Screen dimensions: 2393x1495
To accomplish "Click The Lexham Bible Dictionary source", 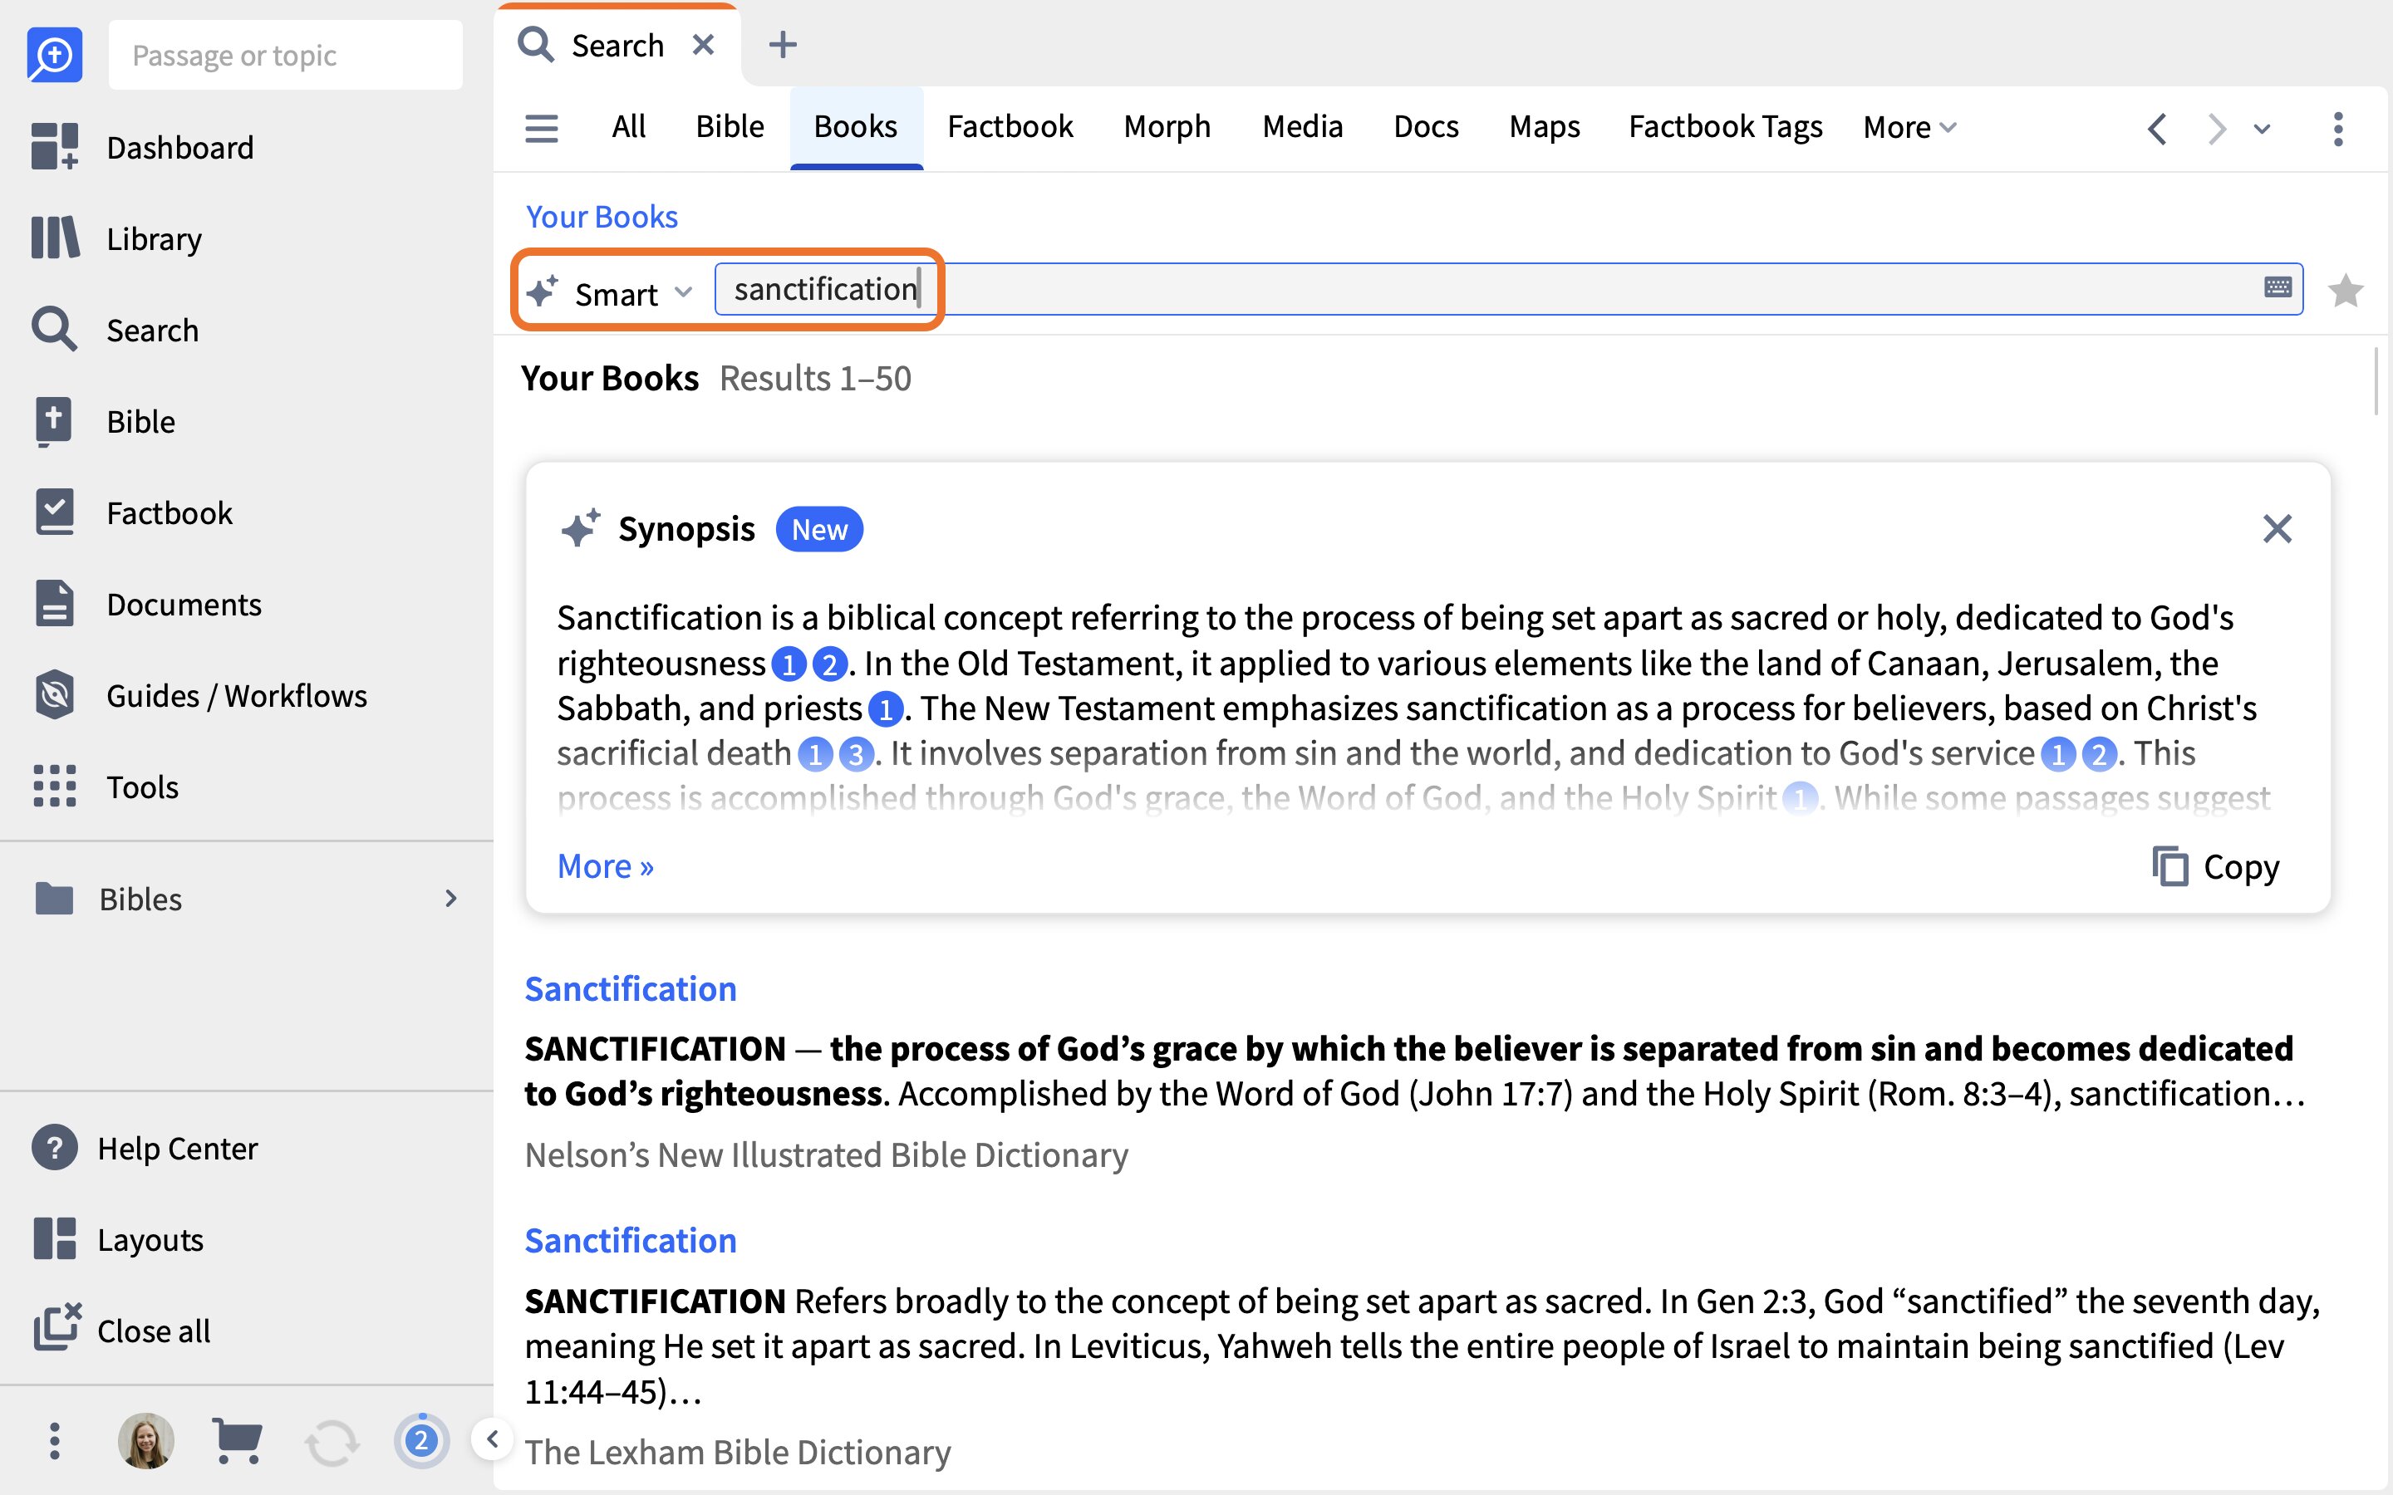I will tap(738, 1452).
